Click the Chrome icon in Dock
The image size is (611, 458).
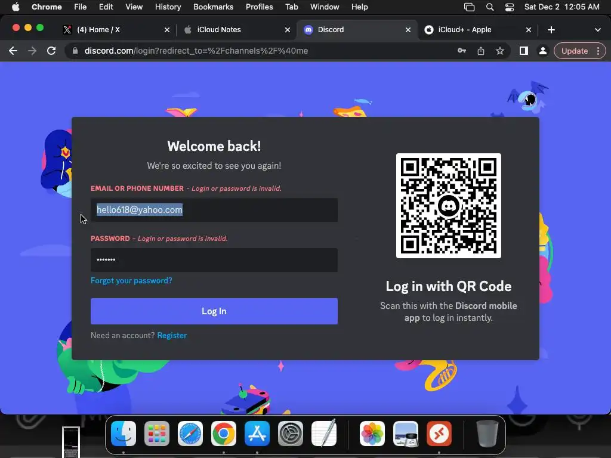coord(224,434)
